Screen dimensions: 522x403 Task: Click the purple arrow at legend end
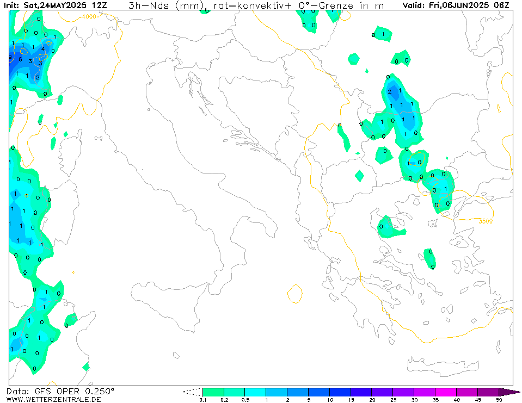click(509, 392)
